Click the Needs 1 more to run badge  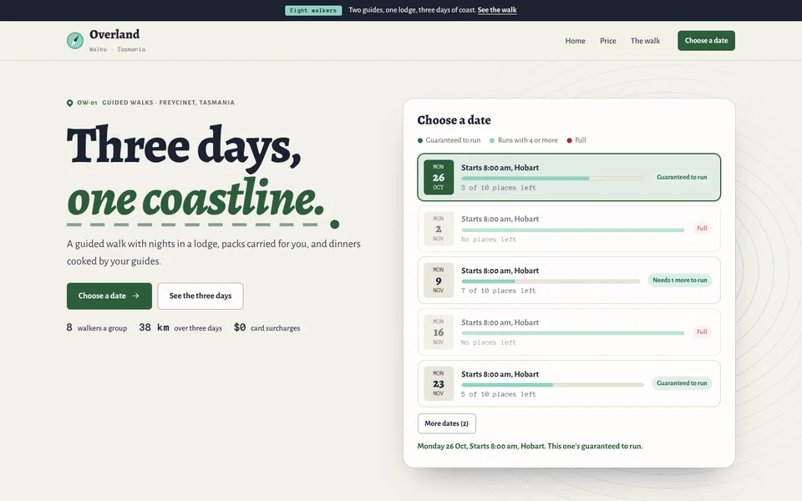tap(680, 281)
